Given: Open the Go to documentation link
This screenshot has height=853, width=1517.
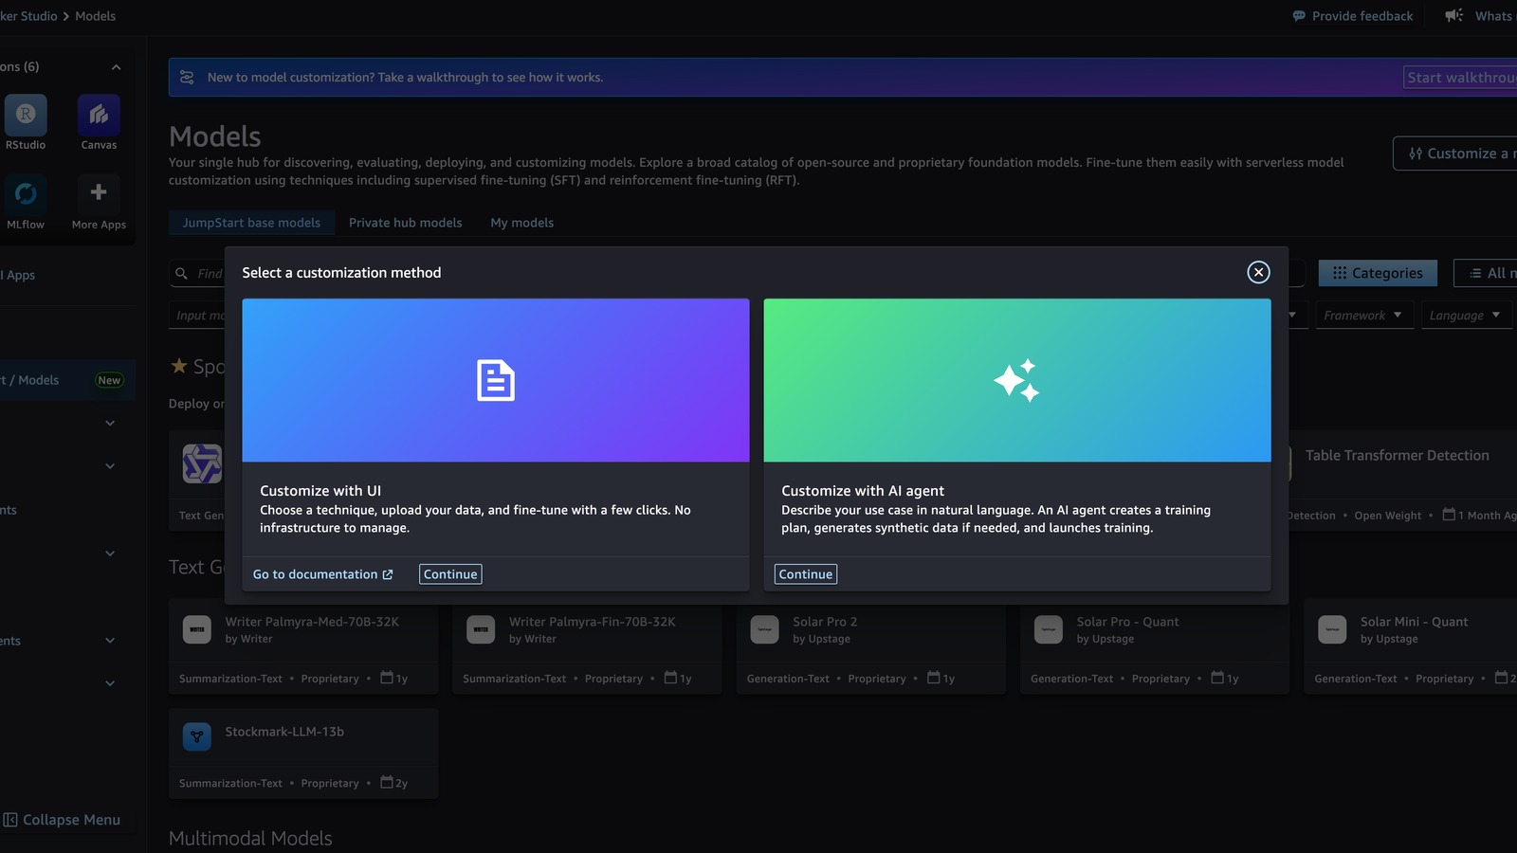Looking at the screenshot, I should tap(323, 574).
